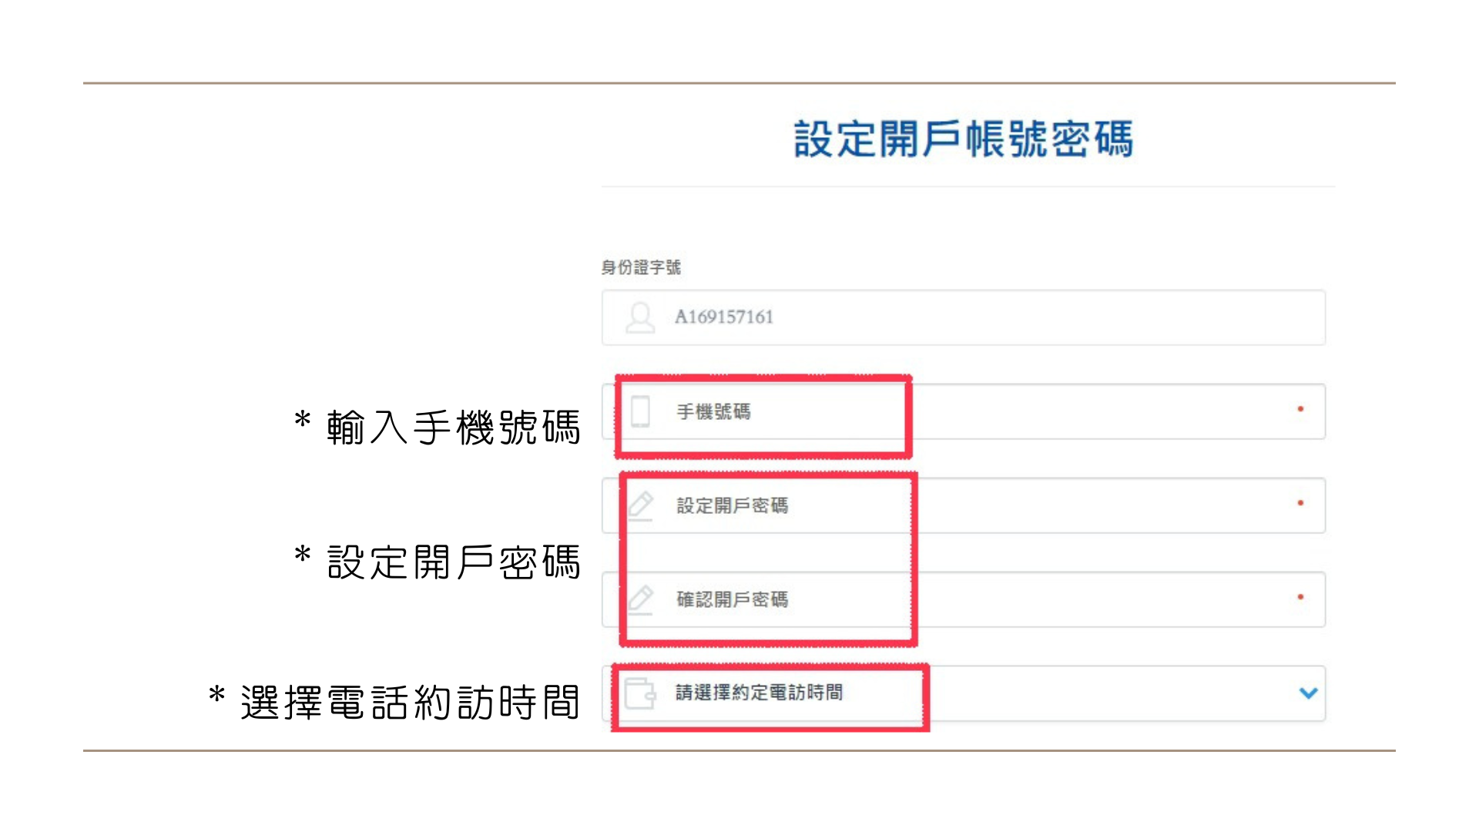Viewport: 1479px width, 832px height.
Task: Click the 身份證字號 label
Action: [x=641, y=267]
